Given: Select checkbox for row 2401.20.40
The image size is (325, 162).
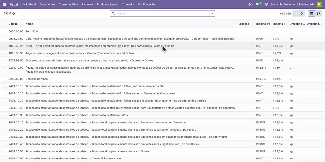Looking at the screenshot, I should coord(5,144).
